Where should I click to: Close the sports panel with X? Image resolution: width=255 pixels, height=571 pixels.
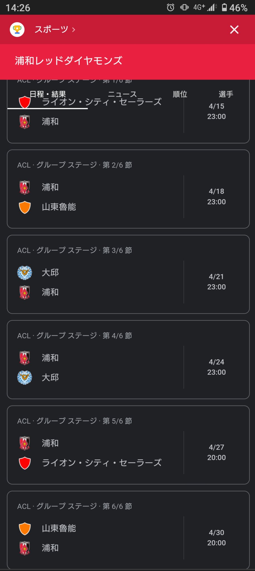point(234,30)
